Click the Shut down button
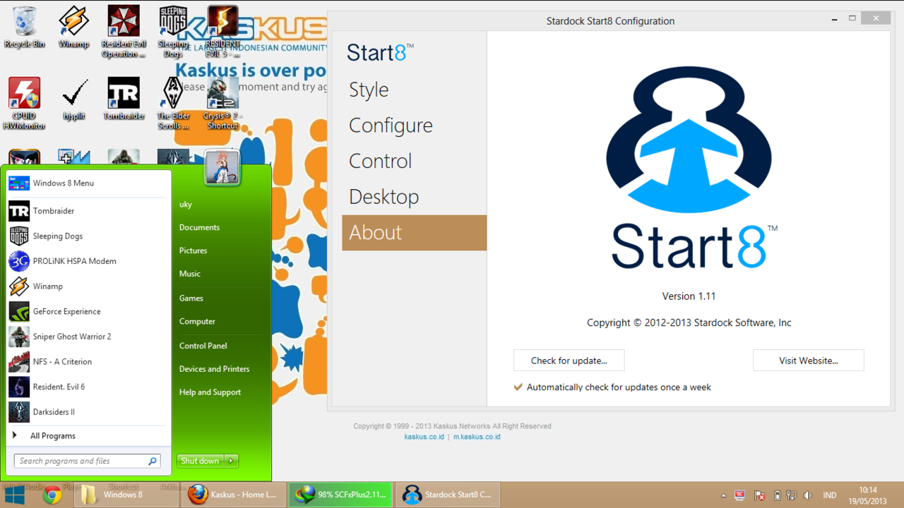This screenshot has height=508, width=904. coord(200,461)
